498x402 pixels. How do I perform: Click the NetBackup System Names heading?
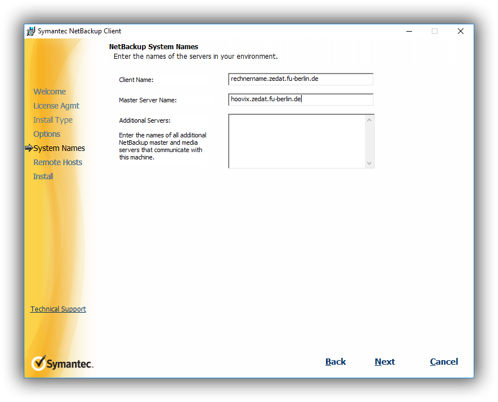click(x=154, y=46)
